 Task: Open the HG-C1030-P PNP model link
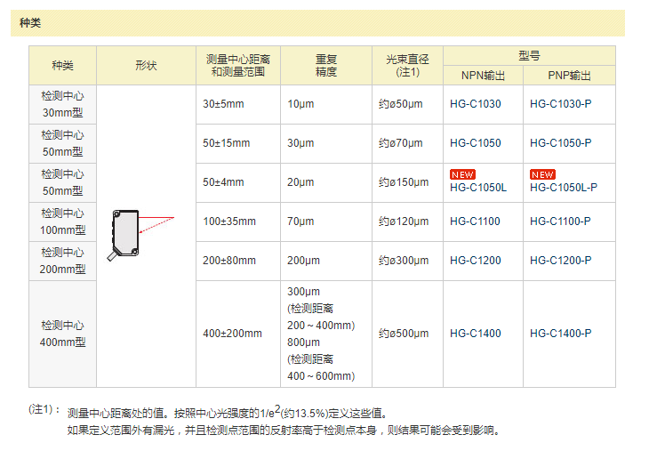pos(560,104)
